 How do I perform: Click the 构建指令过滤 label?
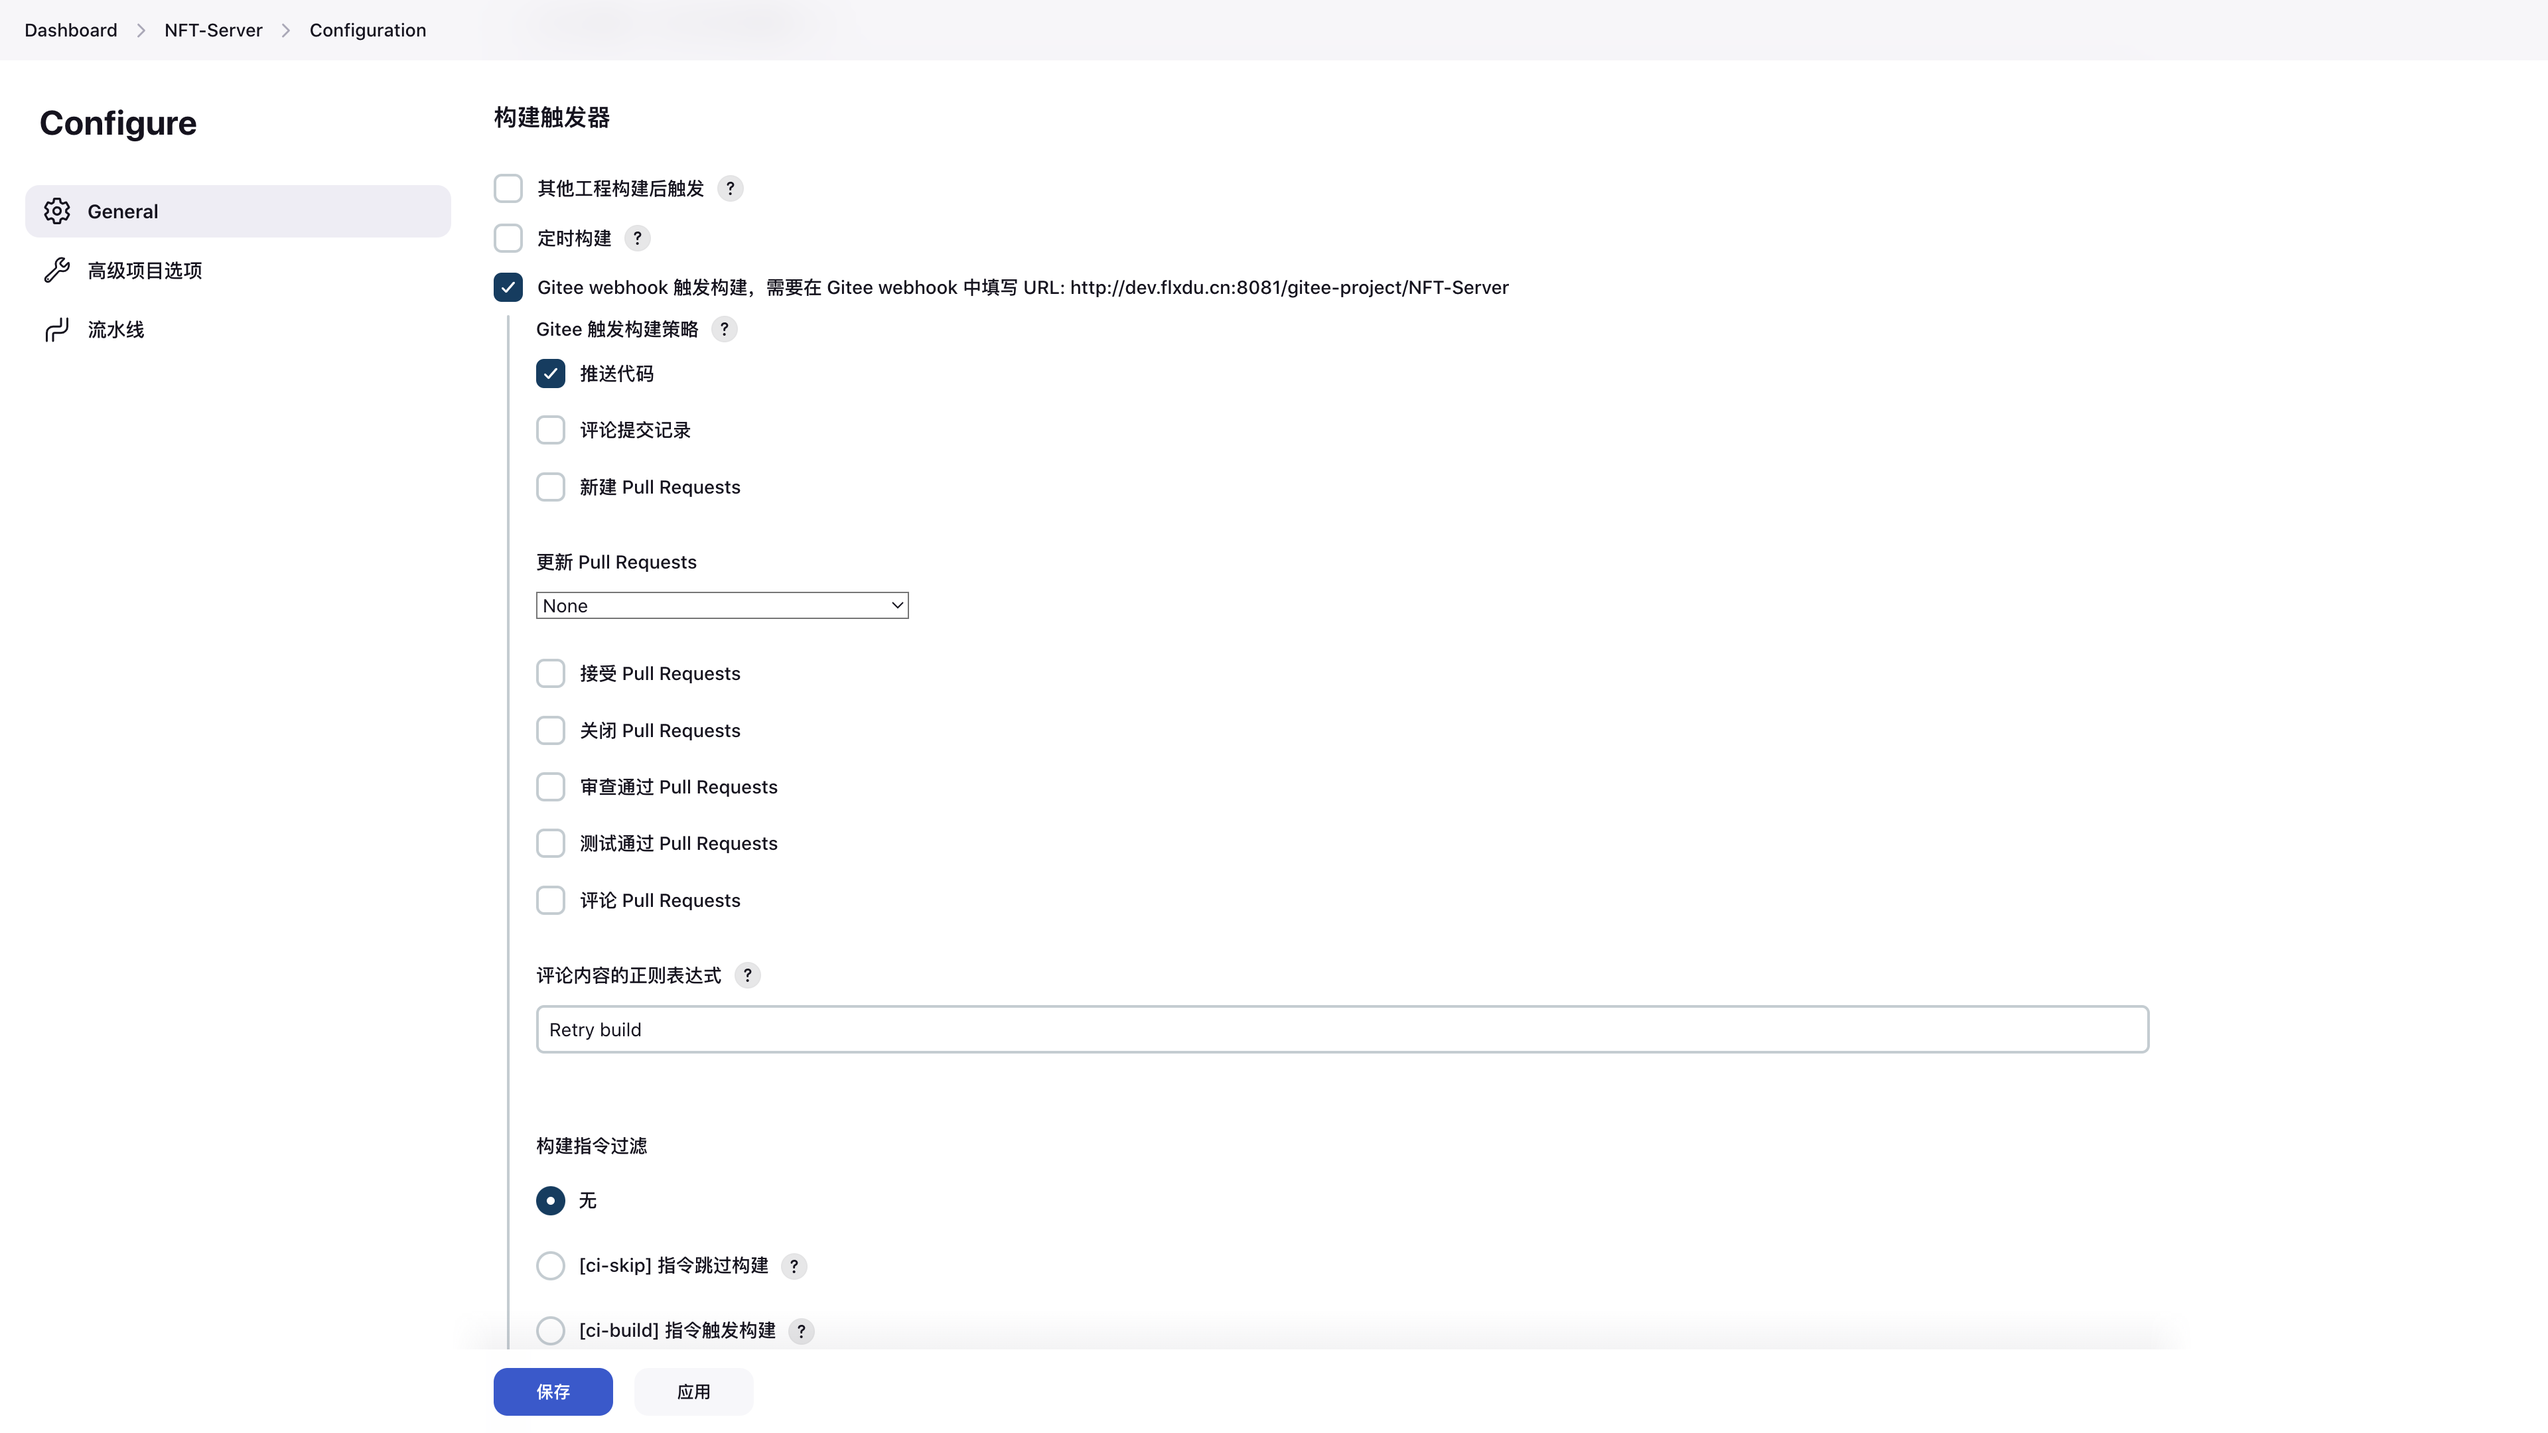591,1146
